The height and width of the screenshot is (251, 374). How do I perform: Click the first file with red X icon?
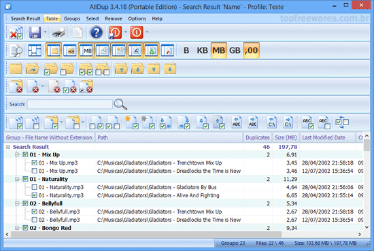(x=16, y=86)
